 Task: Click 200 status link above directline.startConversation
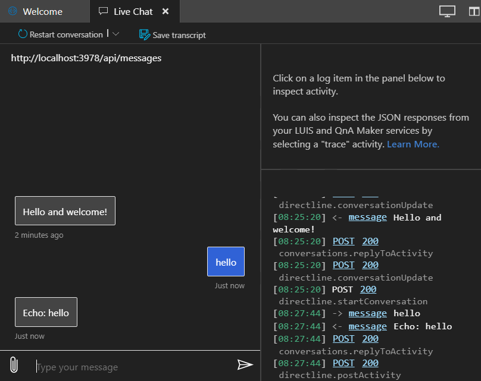point(368,289)
